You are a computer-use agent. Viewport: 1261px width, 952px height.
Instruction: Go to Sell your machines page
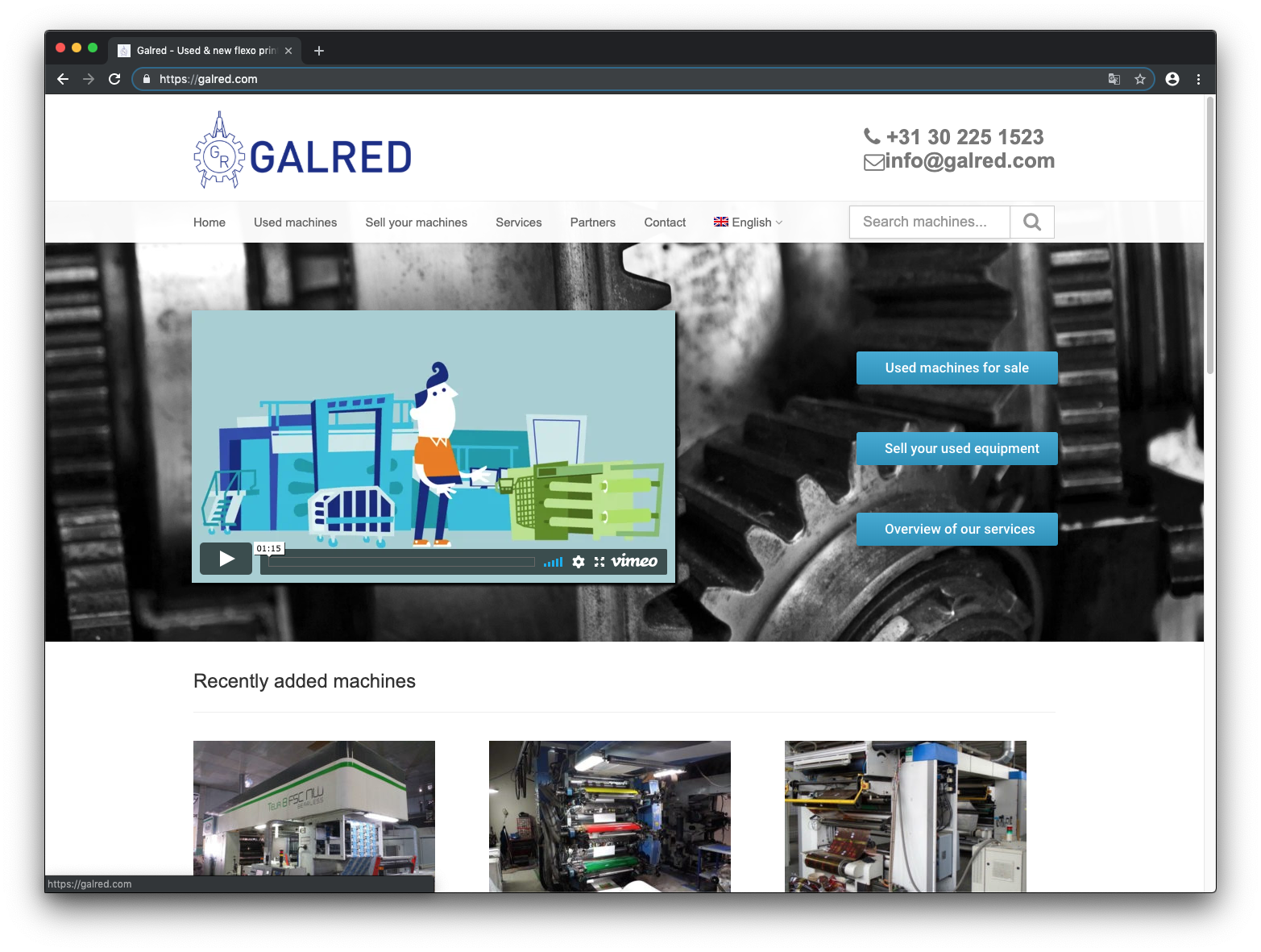click(x=416, y=222)
